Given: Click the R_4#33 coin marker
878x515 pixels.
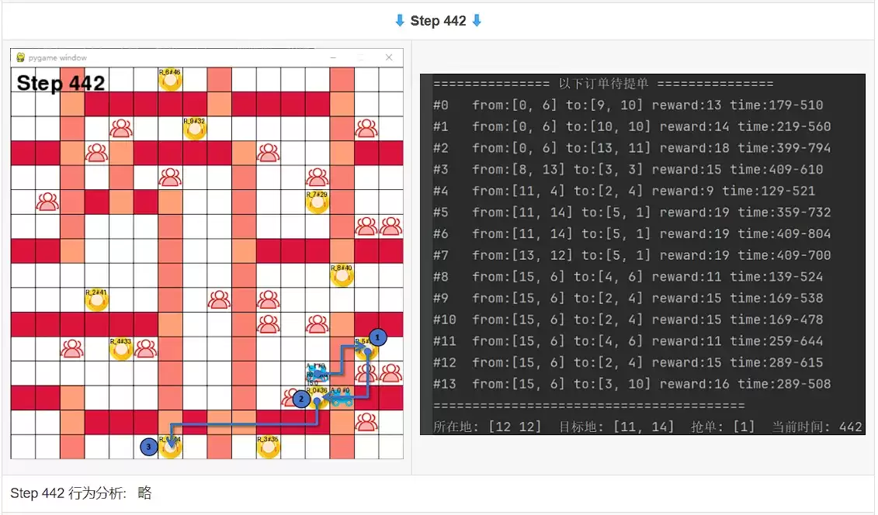Looking at the screenshot, I should [121, 349].
